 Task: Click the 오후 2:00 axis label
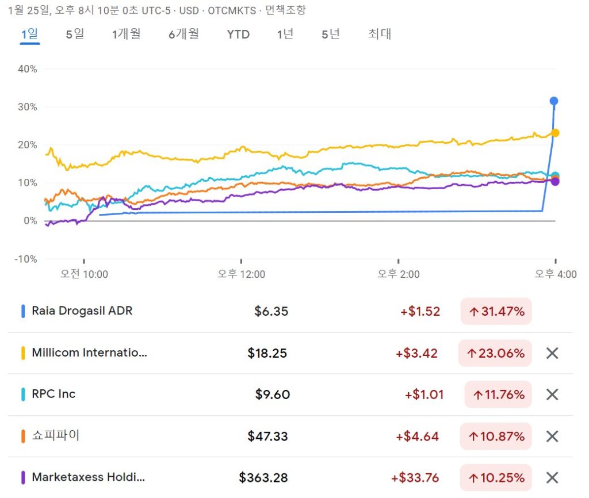point(399,274)
